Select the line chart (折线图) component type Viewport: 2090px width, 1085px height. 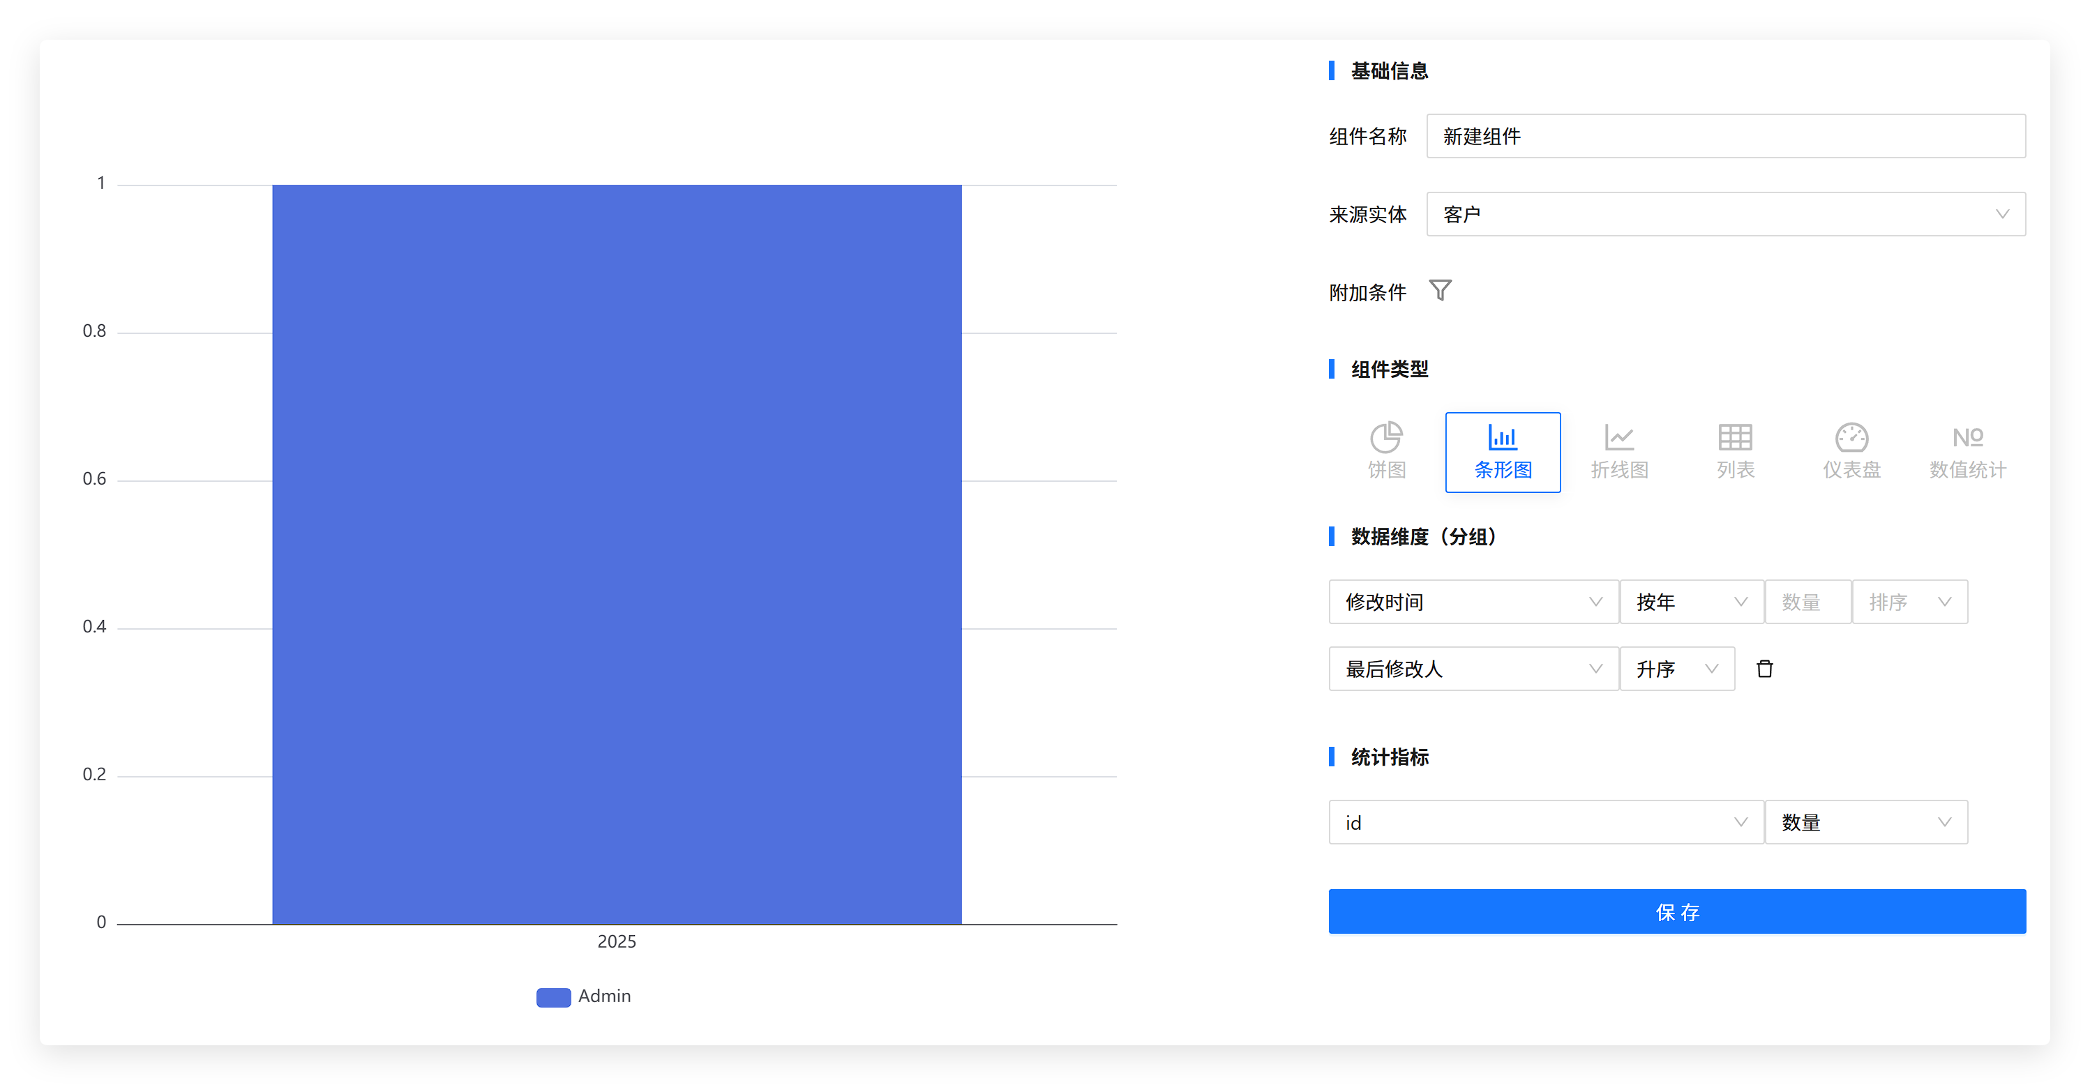pyautogui.click(x=1618, y=451)
